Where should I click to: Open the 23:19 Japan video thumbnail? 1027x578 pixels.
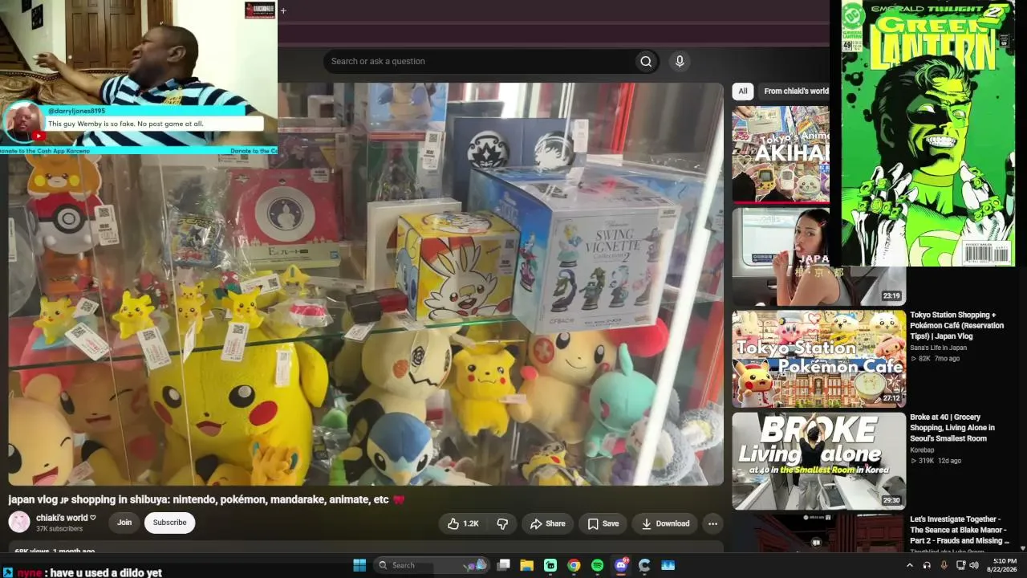click(818, 257)
